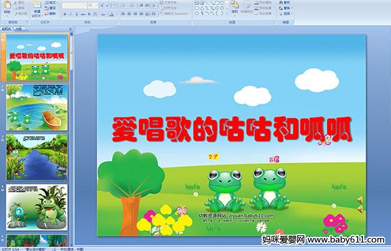Viewport: 391px width, 251px height.
Task: Toggle Italic formatting
Action: tap(70, 14)
